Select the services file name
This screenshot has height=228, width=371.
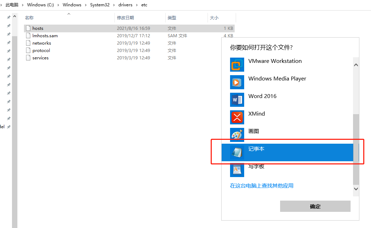pyautogui.click(x=41, y=58)
